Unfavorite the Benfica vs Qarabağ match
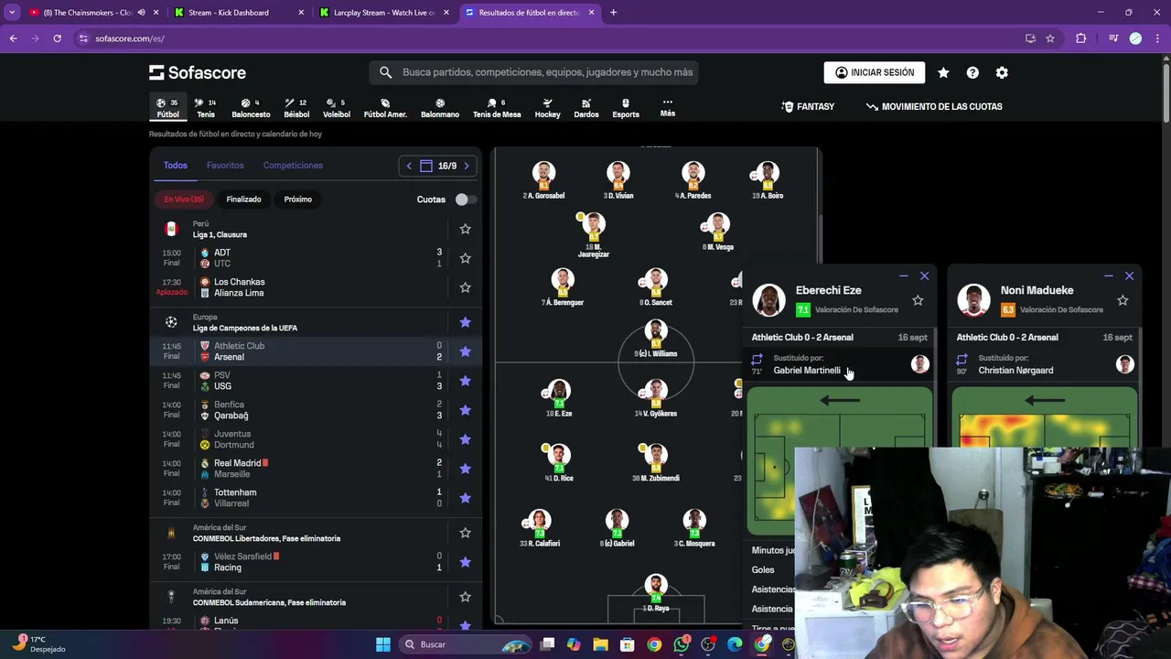This screenshot has width=1171, height=659. (x=465, y=410)
